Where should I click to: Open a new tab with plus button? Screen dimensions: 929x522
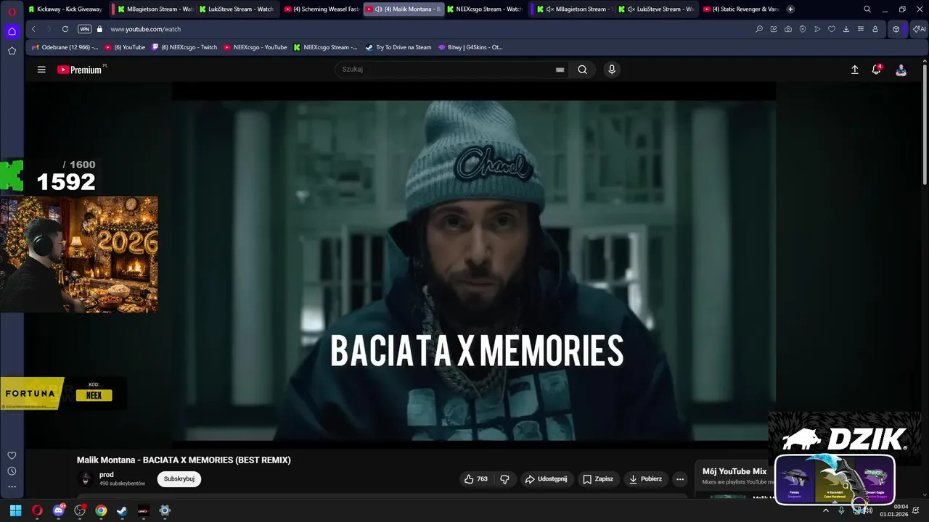coord(790,9)
